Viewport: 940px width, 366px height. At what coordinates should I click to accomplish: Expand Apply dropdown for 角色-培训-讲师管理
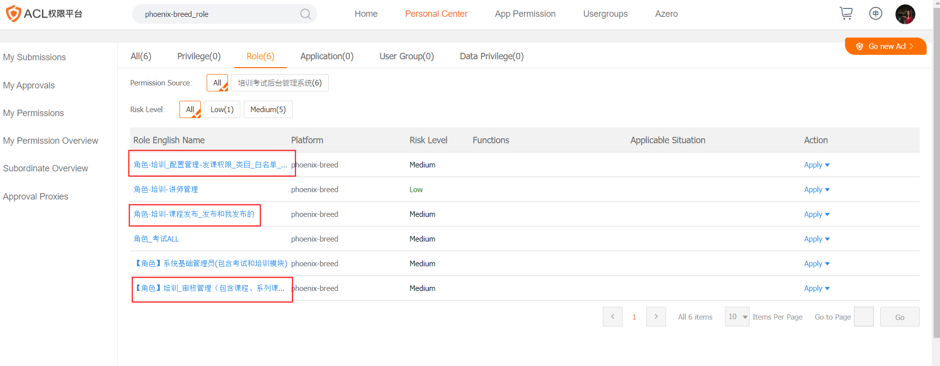[x=817, y=189]
